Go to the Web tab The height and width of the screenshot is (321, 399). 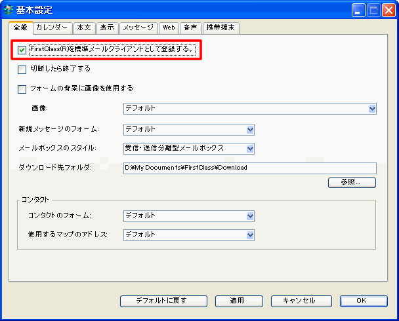[169, 28]
